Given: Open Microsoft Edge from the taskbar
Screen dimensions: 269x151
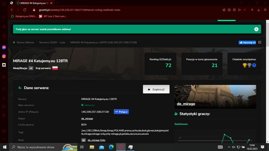Looking at the screenshot, I should click(x=111, y=147).
